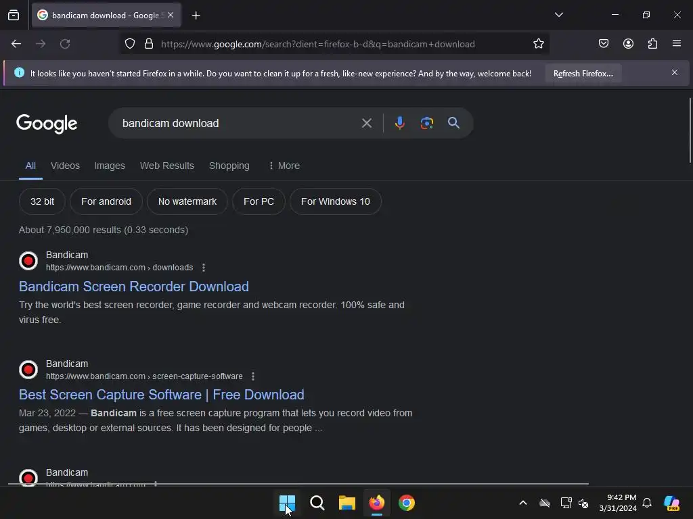Viewport: 693px width, 519px height.
Task: Start voice search with microphone
Action: 399,123
